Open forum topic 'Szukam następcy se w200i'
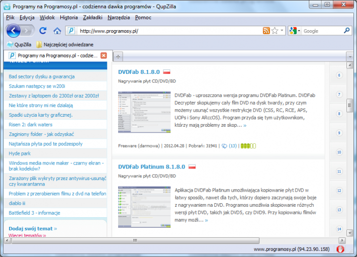This screenshot has height=257, width=357. tap(37, 86)
